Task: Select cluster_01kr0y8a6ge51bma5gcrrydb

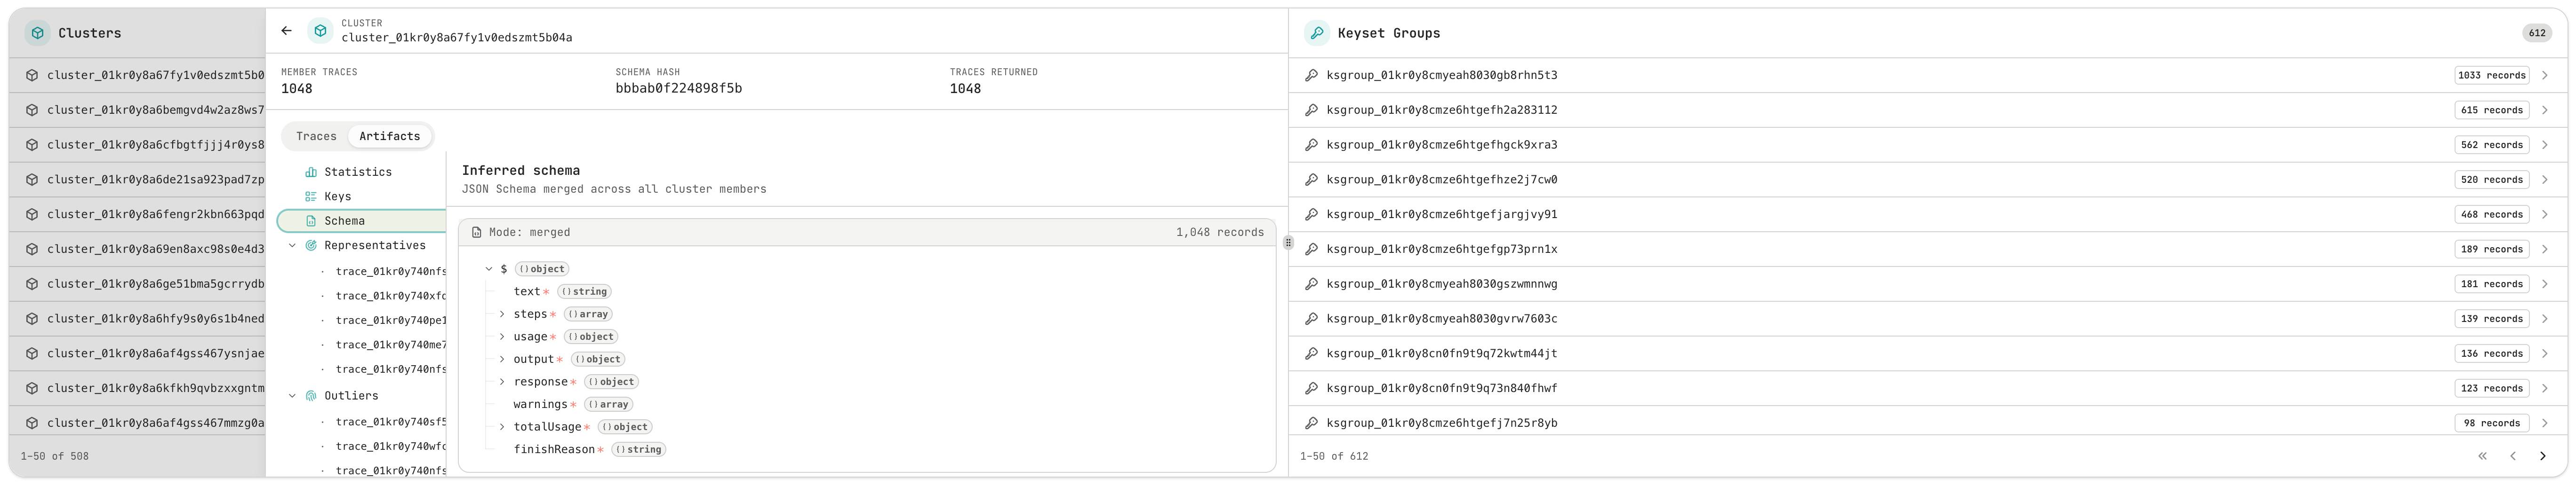Action: [x=138, y=284]
